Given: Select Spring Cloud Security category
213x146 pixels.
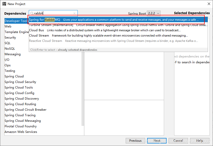Looking at the screenshot, I should [20, 82].
